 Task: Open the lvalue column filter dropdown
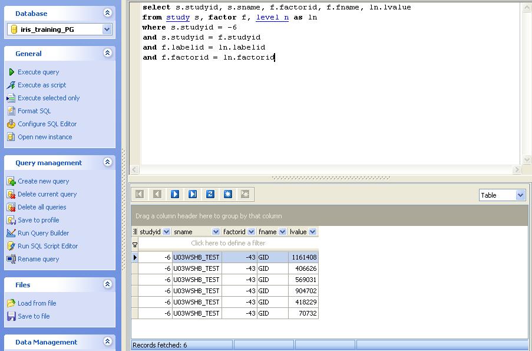[x=312, y=232]
